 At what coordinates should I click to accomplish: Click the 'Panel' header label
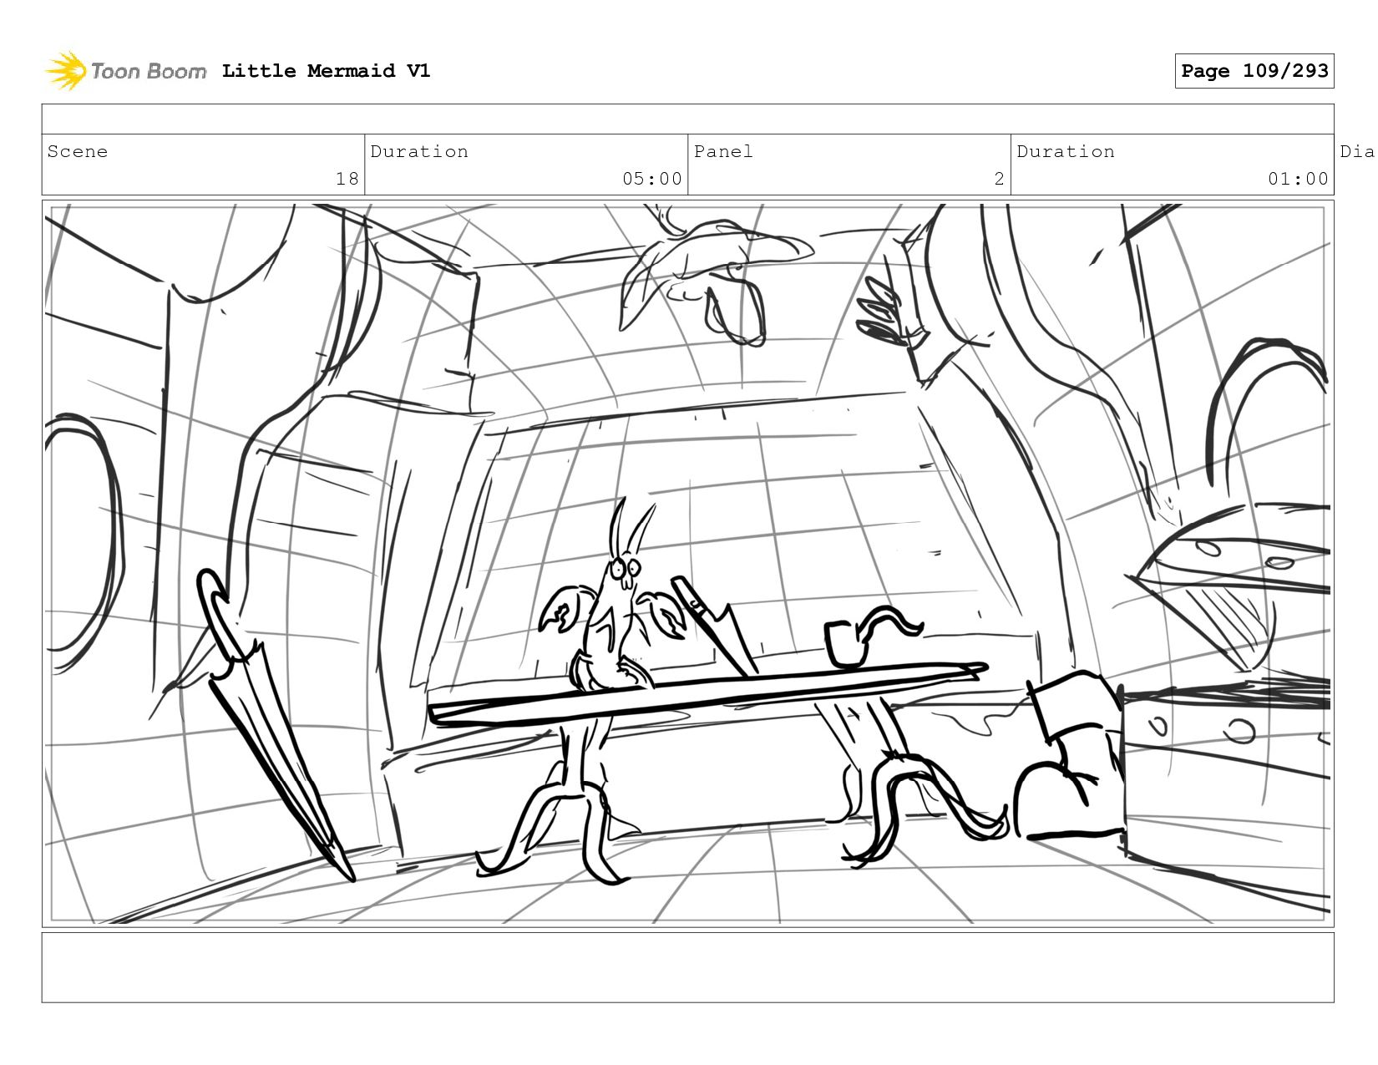(x=723, y=151)
